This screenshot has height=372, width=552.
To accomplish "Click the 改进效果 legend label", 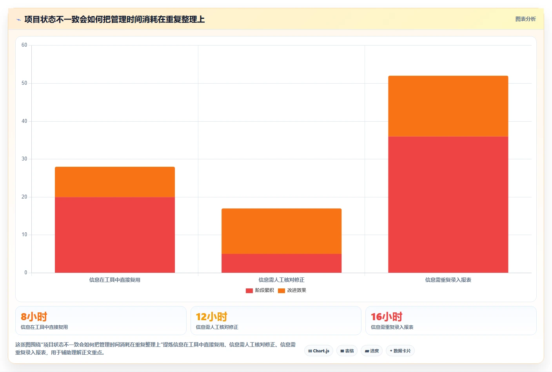I will pyautogui.click(x=297, y=290).
